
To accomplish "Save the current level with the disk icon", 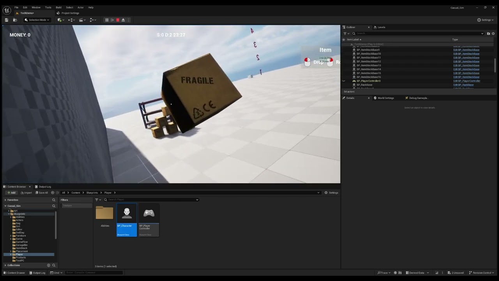I will pyautogui.click(x=7, y=20).
